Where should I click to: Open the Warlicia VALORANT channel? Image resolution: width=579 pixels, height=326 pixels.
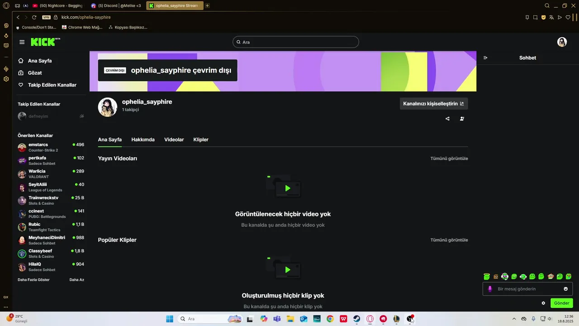pos(51,174)
